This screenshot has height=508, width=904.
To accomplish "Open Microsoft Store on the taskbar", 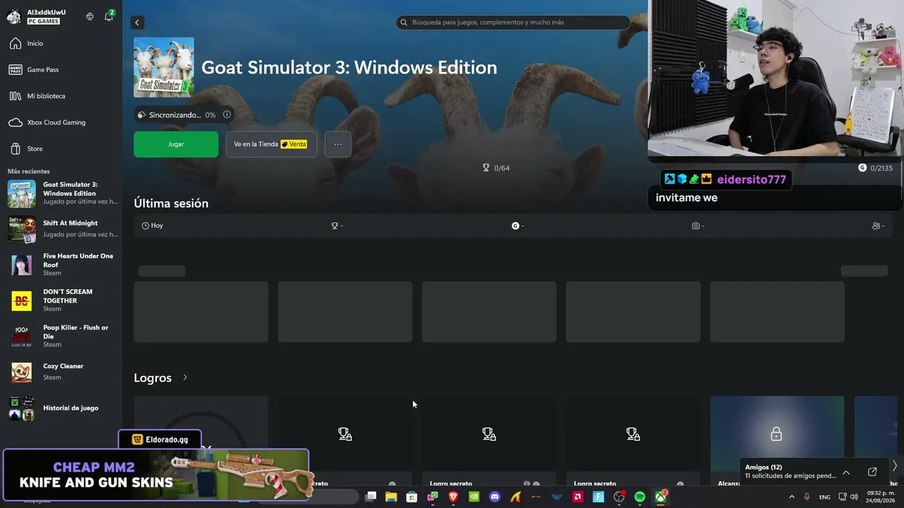I will pyautogui.click(x=412, y=497).
